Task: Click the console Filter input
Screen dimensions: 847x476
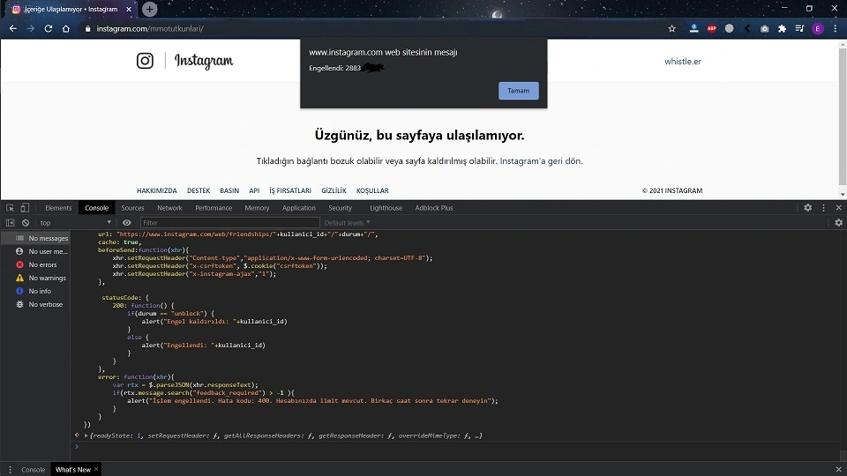Action: 230,223
